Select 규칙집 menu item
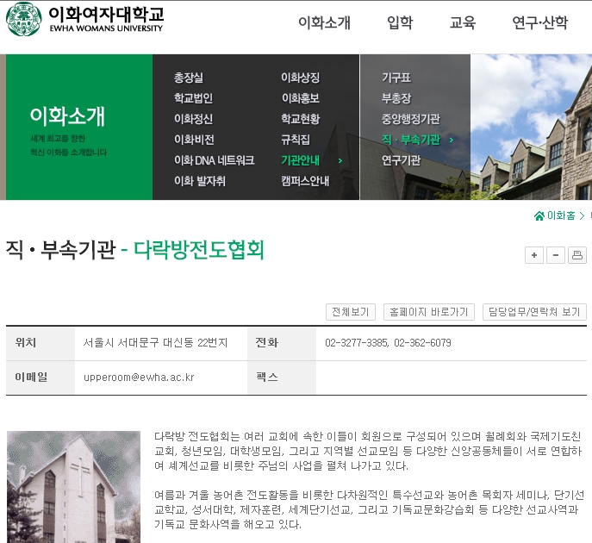The image size is (592, 543). pyautogui.click(x=296, y=140)
